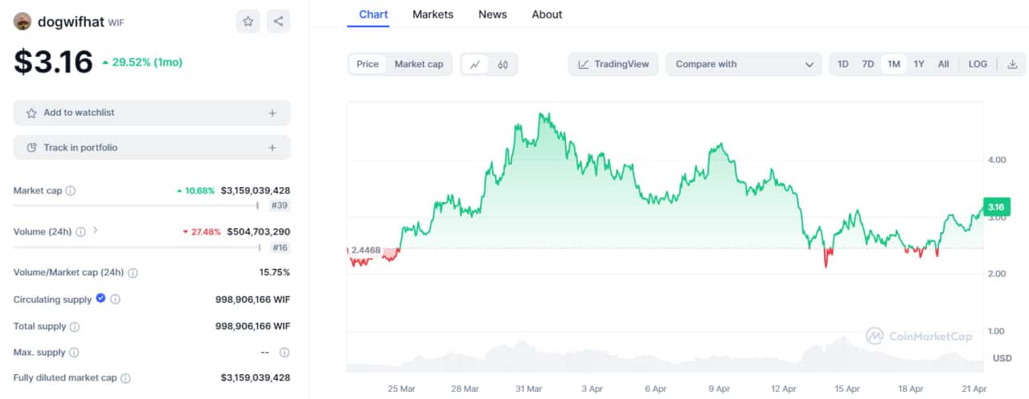
Task: Select All time range
Action: 943,64
